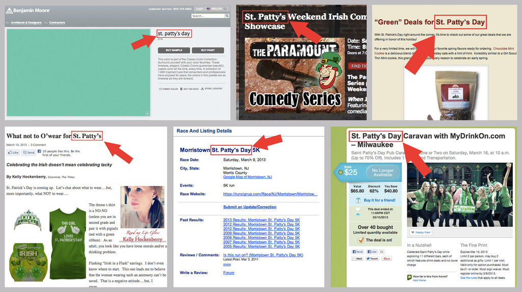
Task: Click the Benjamin Moore color number '614'
Action: [x=160, y=39]
